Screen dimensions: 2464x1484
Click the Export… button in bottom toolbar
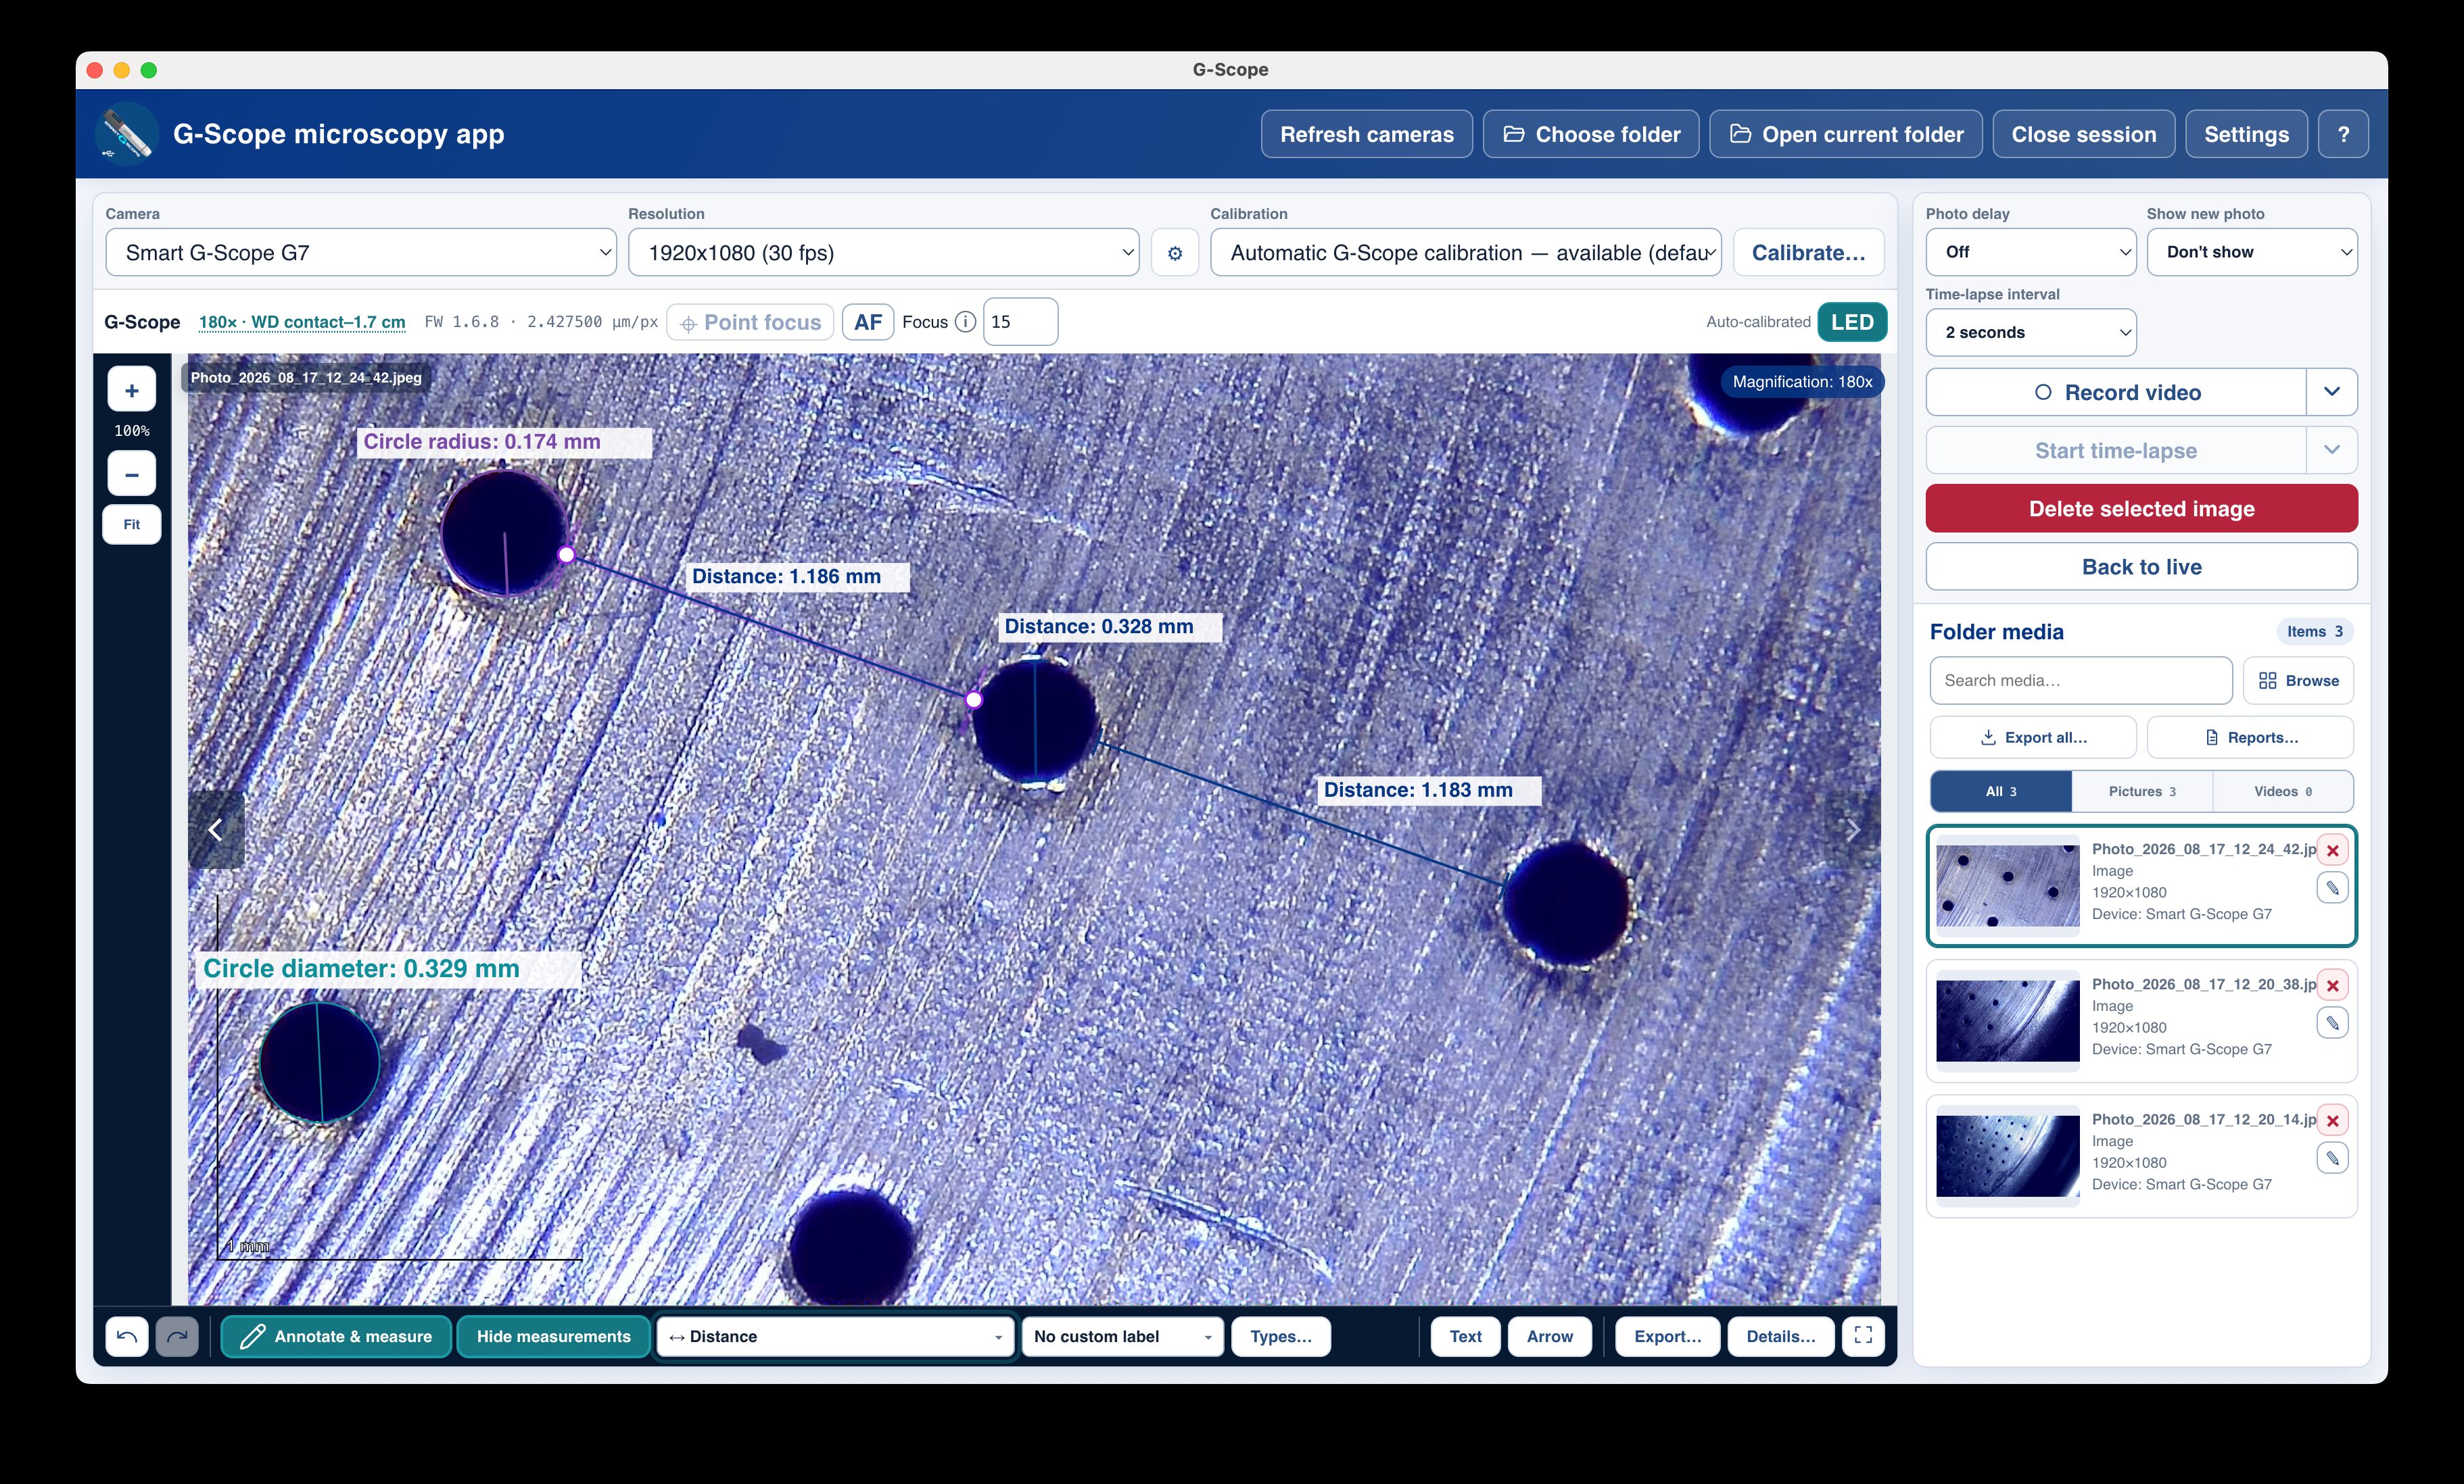pos(1667,1336)
